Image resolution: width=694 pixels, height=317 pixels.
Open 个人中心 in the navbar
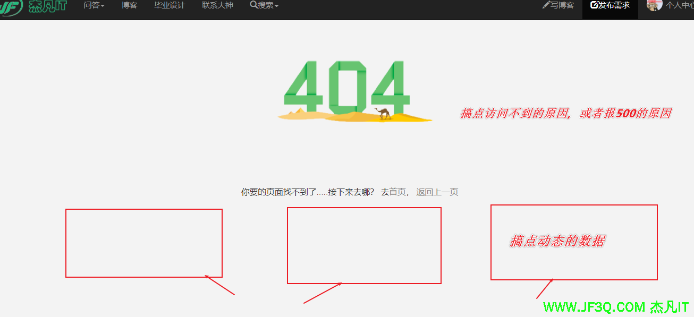point(680,5)
